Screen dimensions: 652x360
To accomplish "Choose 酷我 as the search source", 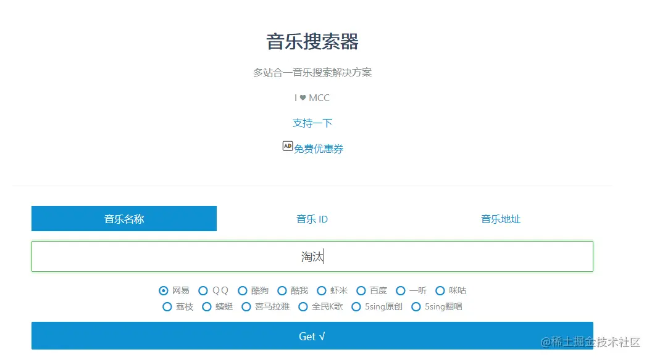I will click(282, 290).
